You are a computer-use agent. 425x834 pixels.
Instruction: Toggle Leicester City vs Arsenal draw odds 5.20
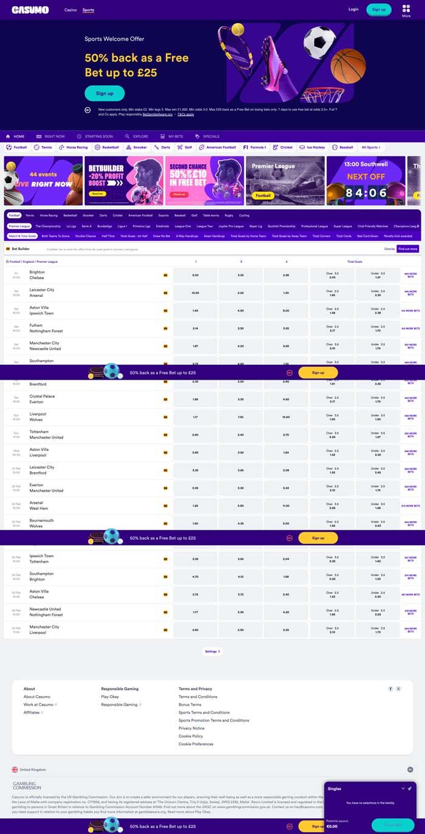click(x=240, y=293)
